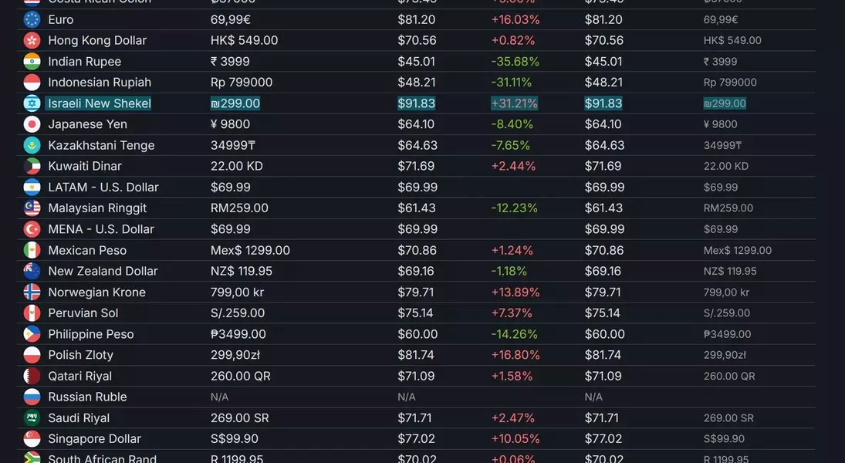This screenshot has height=463, width=845.
Task: Click the Malaysian Ringgit flag icon
Action: tap(32, 208)
